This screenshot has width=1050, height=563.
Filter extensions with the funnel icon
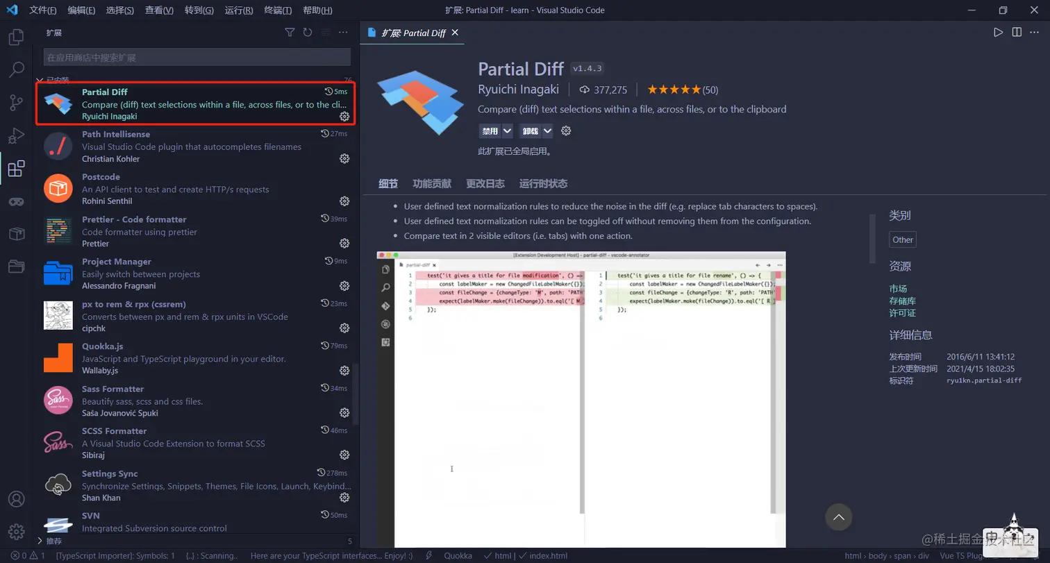click(x=290, y=33)
